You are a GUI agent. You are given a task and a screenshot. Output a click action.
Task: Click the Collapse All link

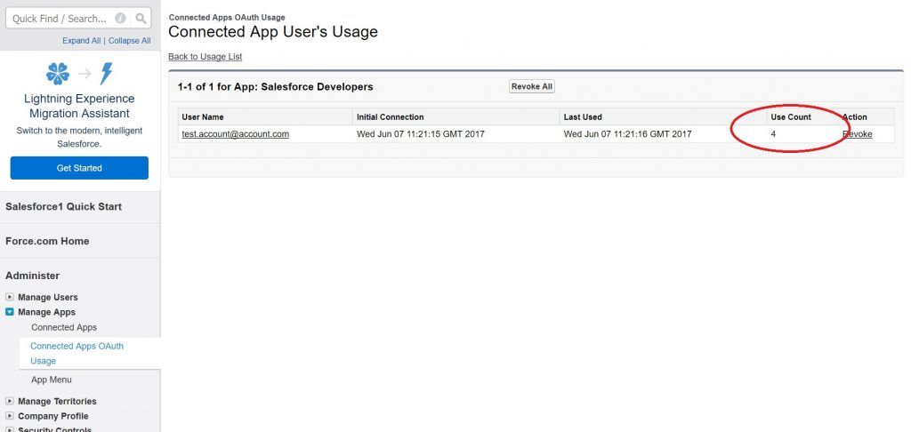(x=129, y=41)
